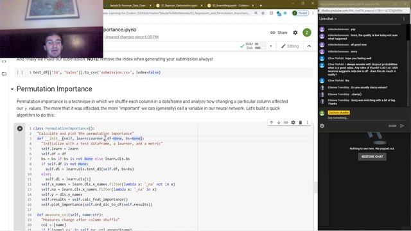Send the live chat message
411x231 pixels.
click(402, 126)
